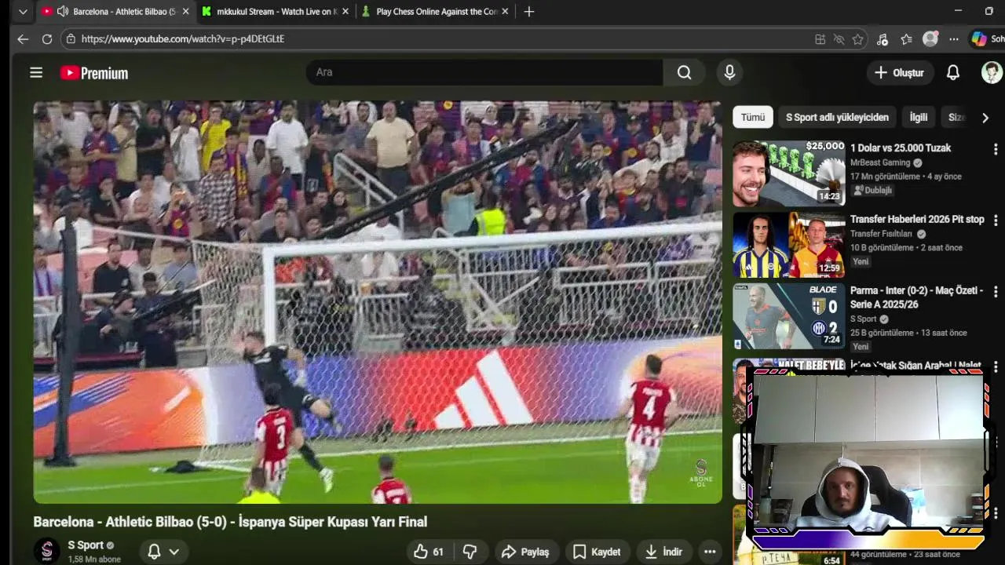This screenshot has height=565, width=1005.
Task: Close the mkkukul Stream tab
Action: click(x=344, y=12)
